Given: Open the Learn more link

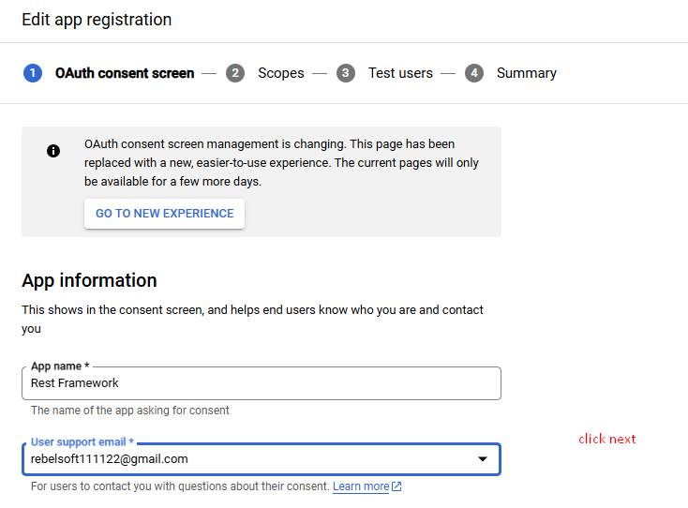Looking at the screenshot, I should (x=360, y=486).
